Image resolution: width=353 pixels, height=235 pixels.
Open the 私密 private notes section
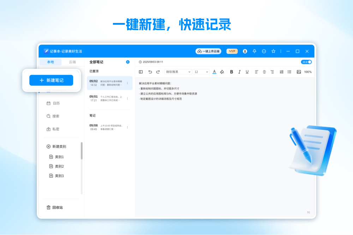pyautogui.click(x=53, y=129)
